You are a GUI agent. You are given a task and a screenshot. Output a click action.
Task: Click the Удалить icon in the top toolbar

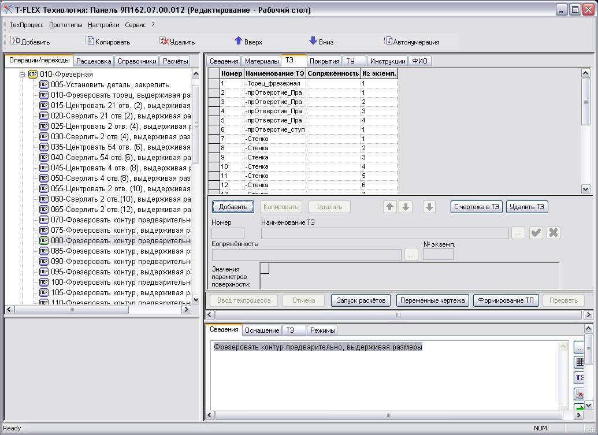[164, 41]
